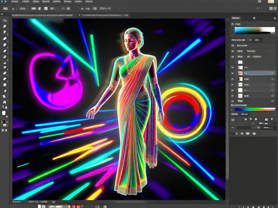Toggle eye icon of the bottom-most layer row
This screenshot has height=208, width=278.
pyautogui.click(x=233, y=101)
